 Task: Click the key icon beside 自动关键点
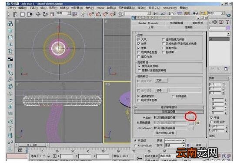point(139,159)
